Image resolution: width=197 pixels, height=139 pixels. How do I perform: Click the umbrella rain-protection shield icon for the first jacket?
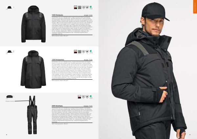87,8
